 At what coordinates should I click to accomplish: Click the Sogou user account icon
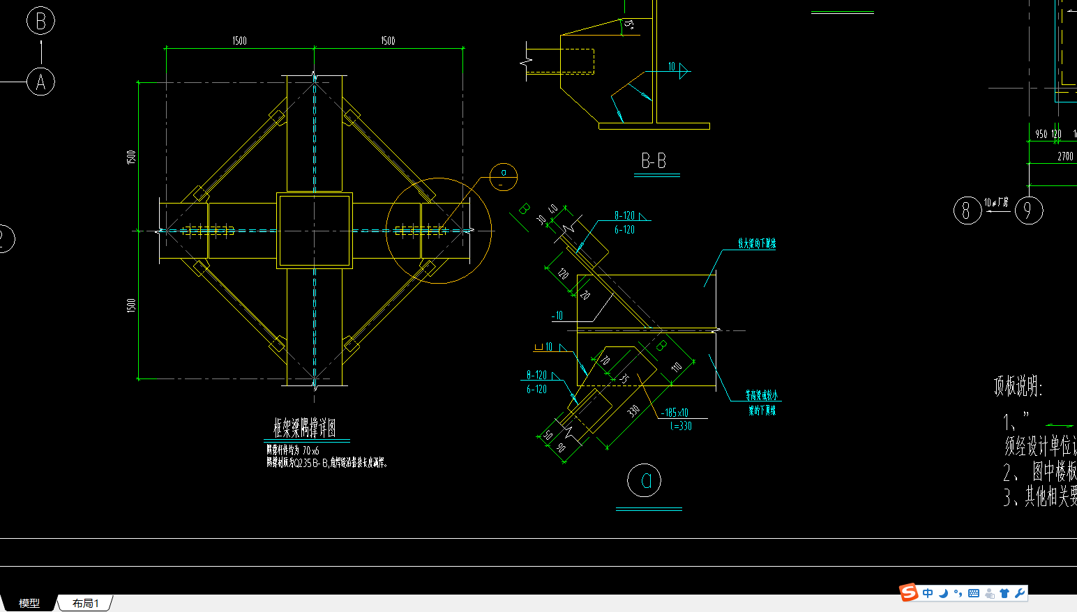[989, 593]
